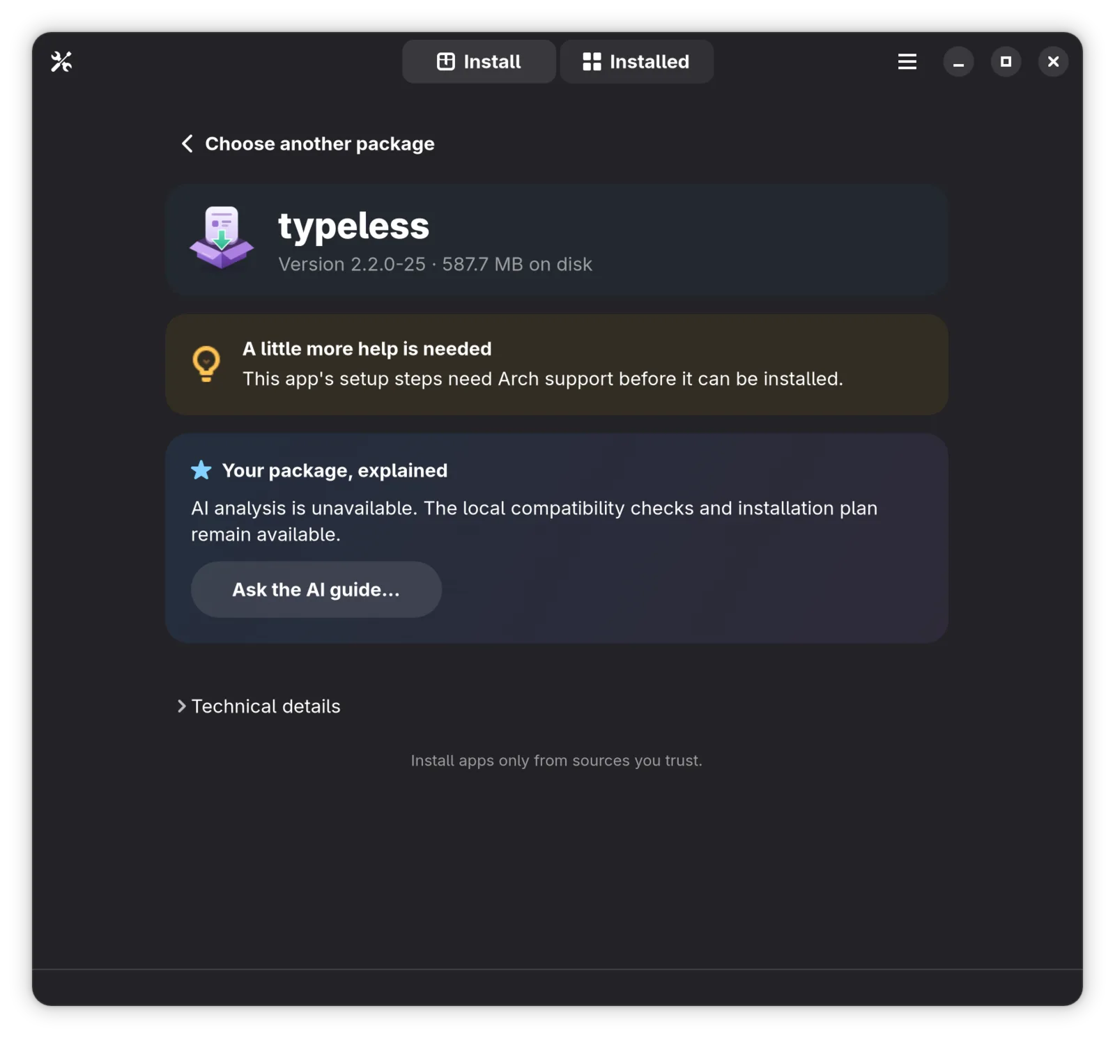
Task: Click 'A little more help is needed' heading
Action: 367,349
